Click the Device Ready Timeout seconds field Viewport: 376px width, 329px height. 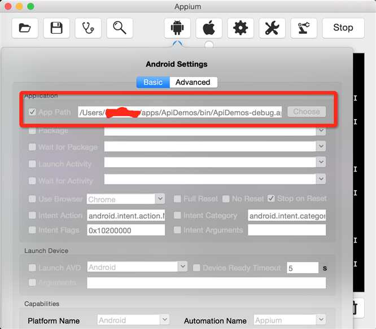[x=303, y=267]
